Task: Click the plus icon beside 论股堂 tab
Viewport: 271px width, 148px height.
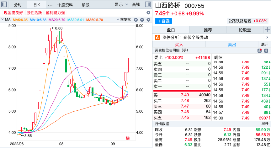Action: (267, 30)
